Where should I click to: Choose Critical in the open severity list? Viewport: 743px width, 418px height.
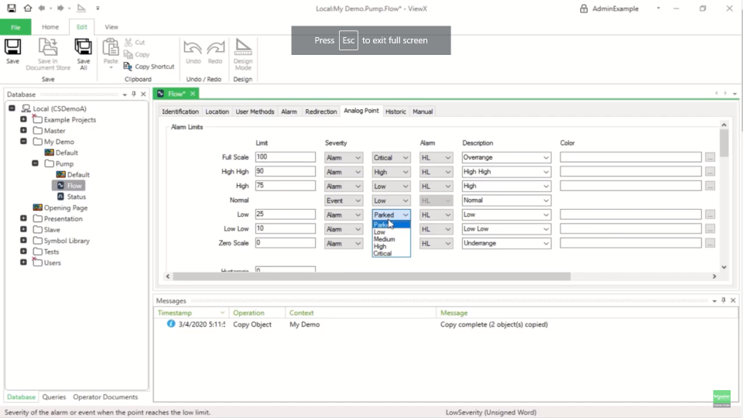382,254
